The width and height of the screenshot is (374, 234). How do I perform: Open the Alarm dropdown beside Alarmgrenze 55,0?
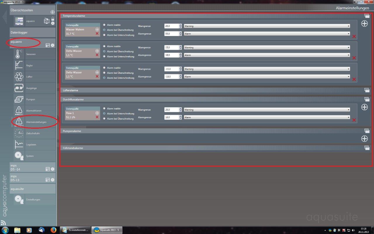click(267, 34)
